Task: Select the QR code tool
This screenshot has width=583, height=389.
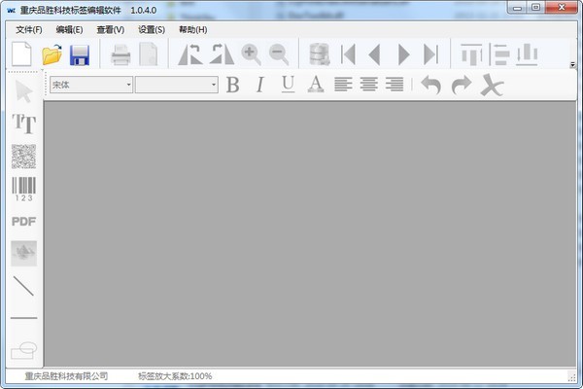Action: (x=23, y=156)
